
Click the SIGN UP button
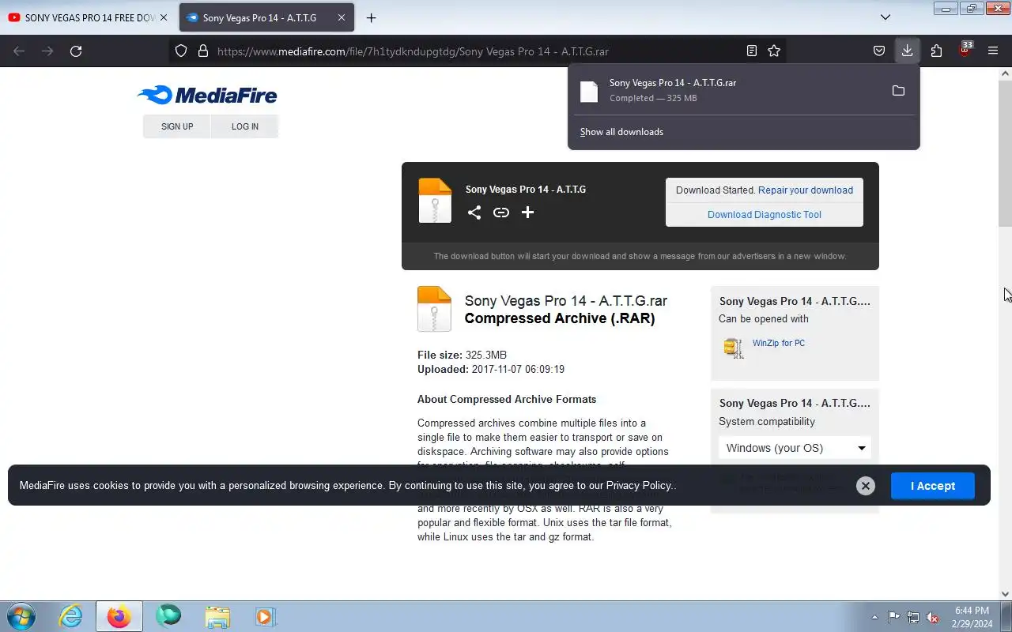point(177,126)
